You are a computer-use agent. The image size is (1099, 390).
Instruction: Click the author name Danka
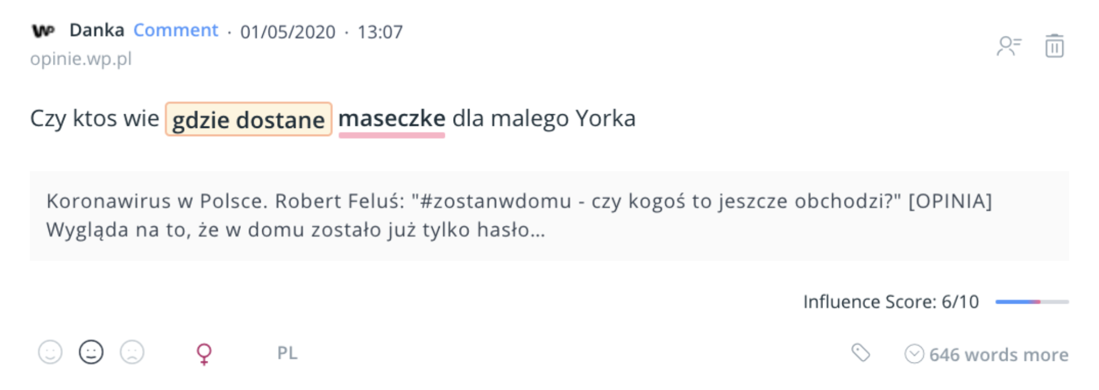(97, 30)
